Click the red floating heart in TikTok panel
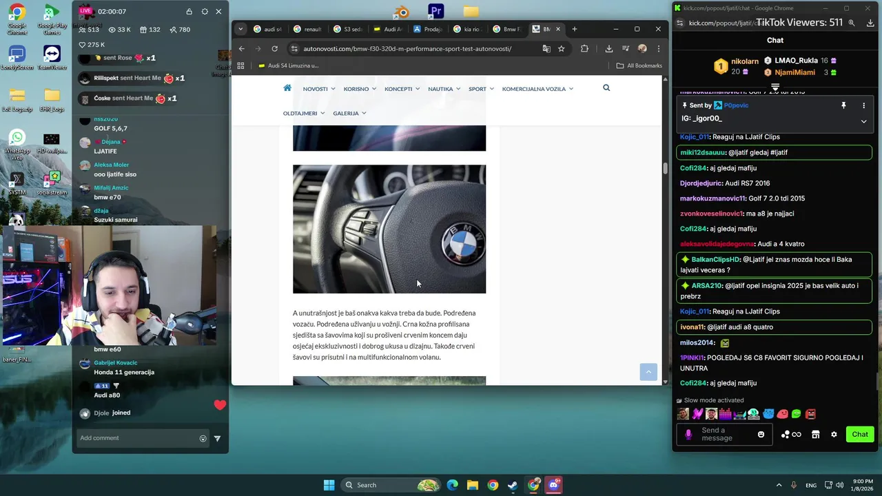 220,405
